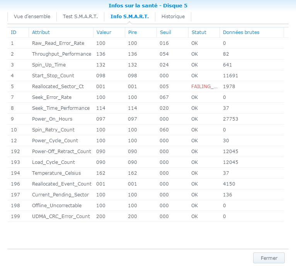Screen dimensions: 296x266
Task: Click raw data 30 in Power_Cycle_Count row
Action: click(x=226, y=141)
